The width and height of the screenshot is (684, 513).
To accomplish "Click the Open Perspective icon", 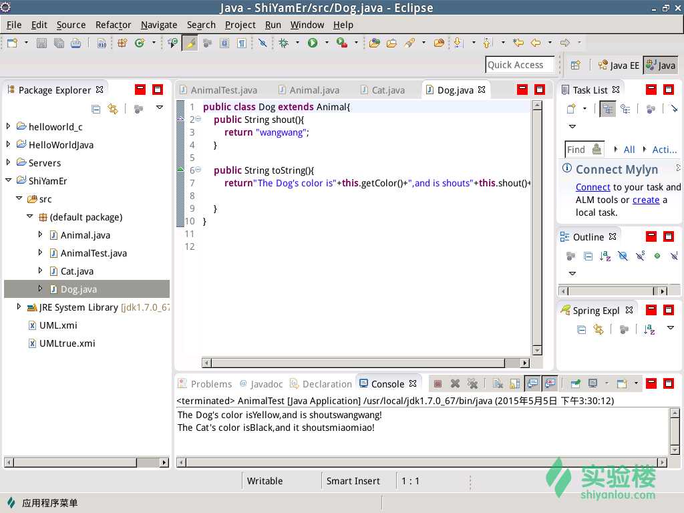I will click(x=575, y=65).
